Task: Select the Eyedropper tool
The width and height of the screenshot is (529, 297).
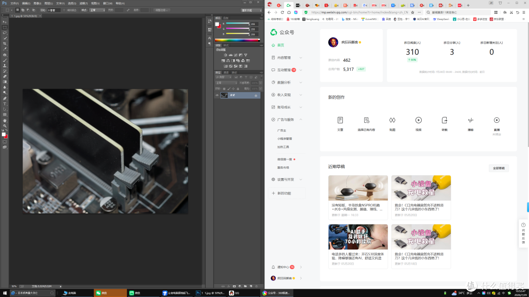Action: pyautogui.click(x=5, y=49)
